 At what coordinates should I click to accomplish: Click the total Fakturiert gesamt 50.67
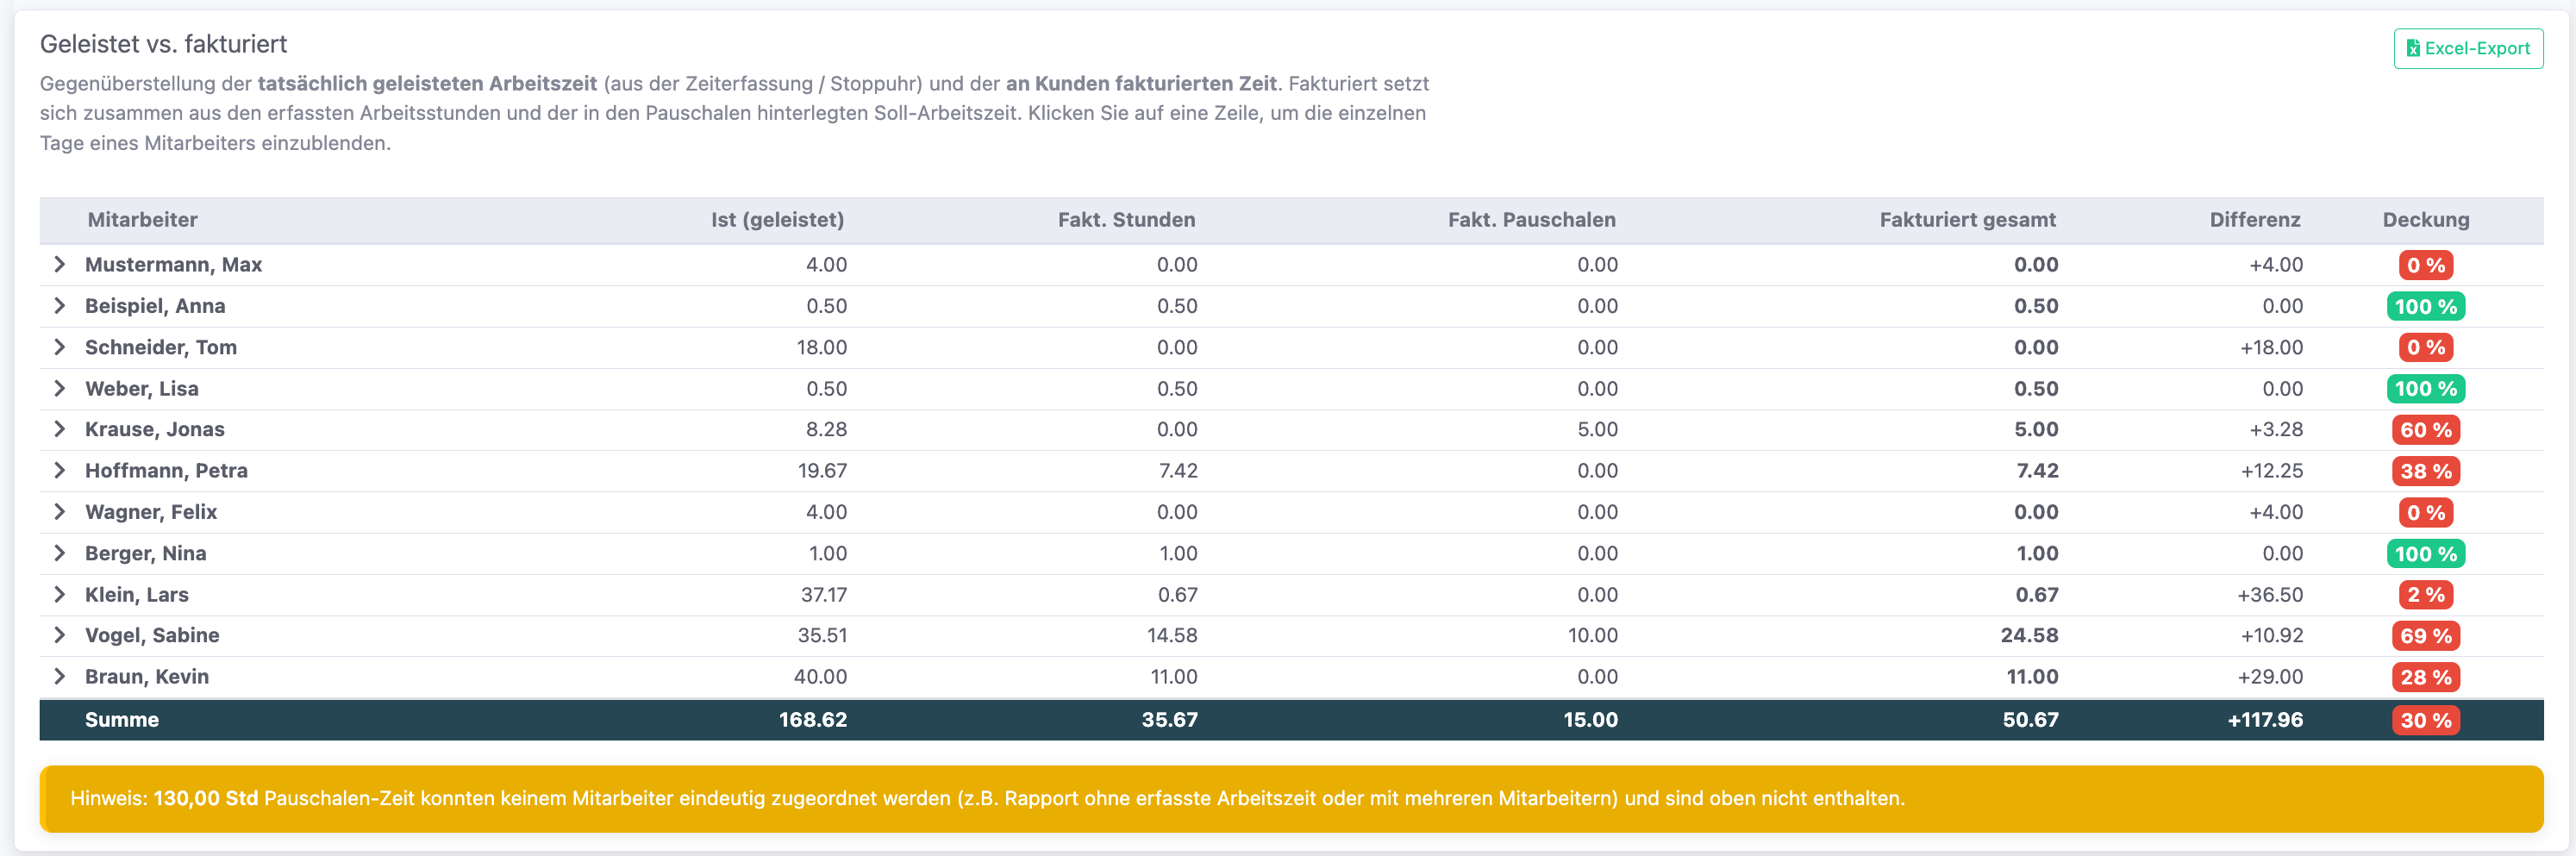pyautogui.click(x=2029, y=720)
